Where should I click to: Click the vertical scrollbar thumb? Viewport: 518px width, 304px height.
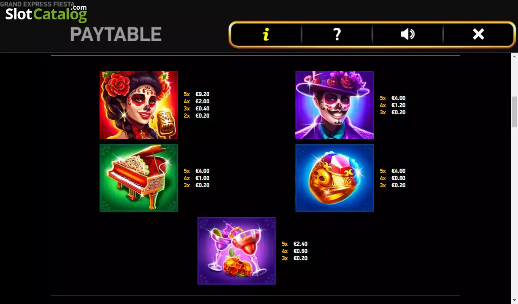(514, 112)
